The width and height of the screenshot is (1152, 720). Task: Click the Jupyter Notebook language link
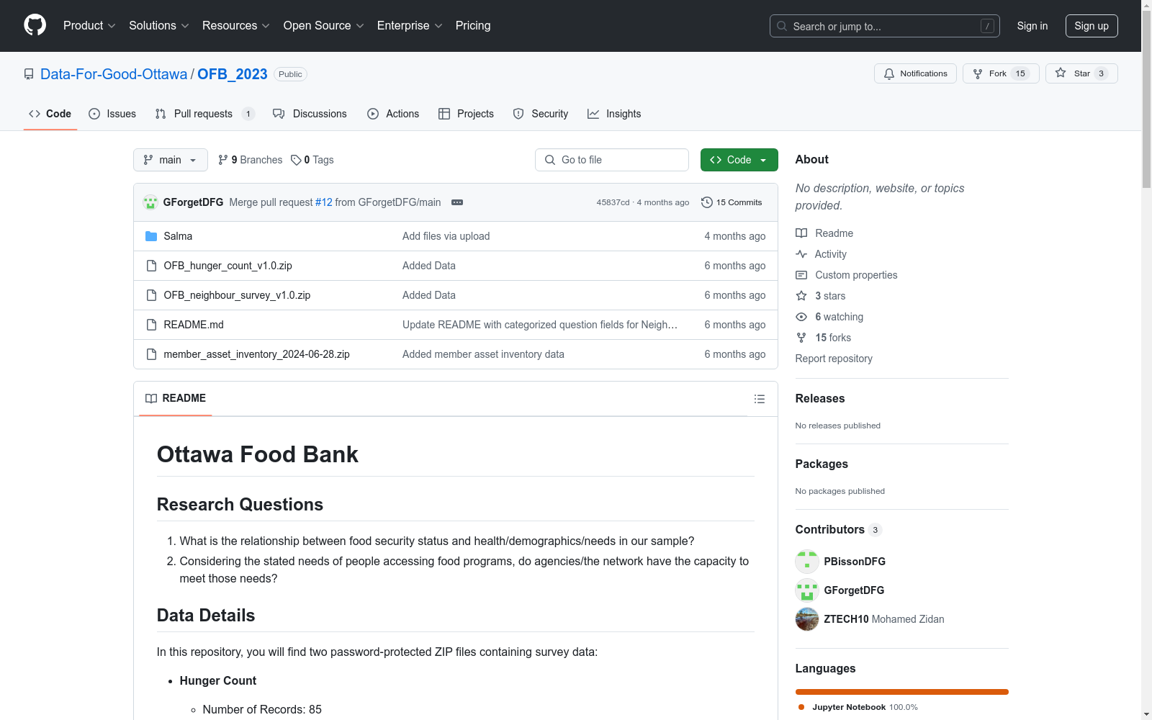(x=858, y=707)
